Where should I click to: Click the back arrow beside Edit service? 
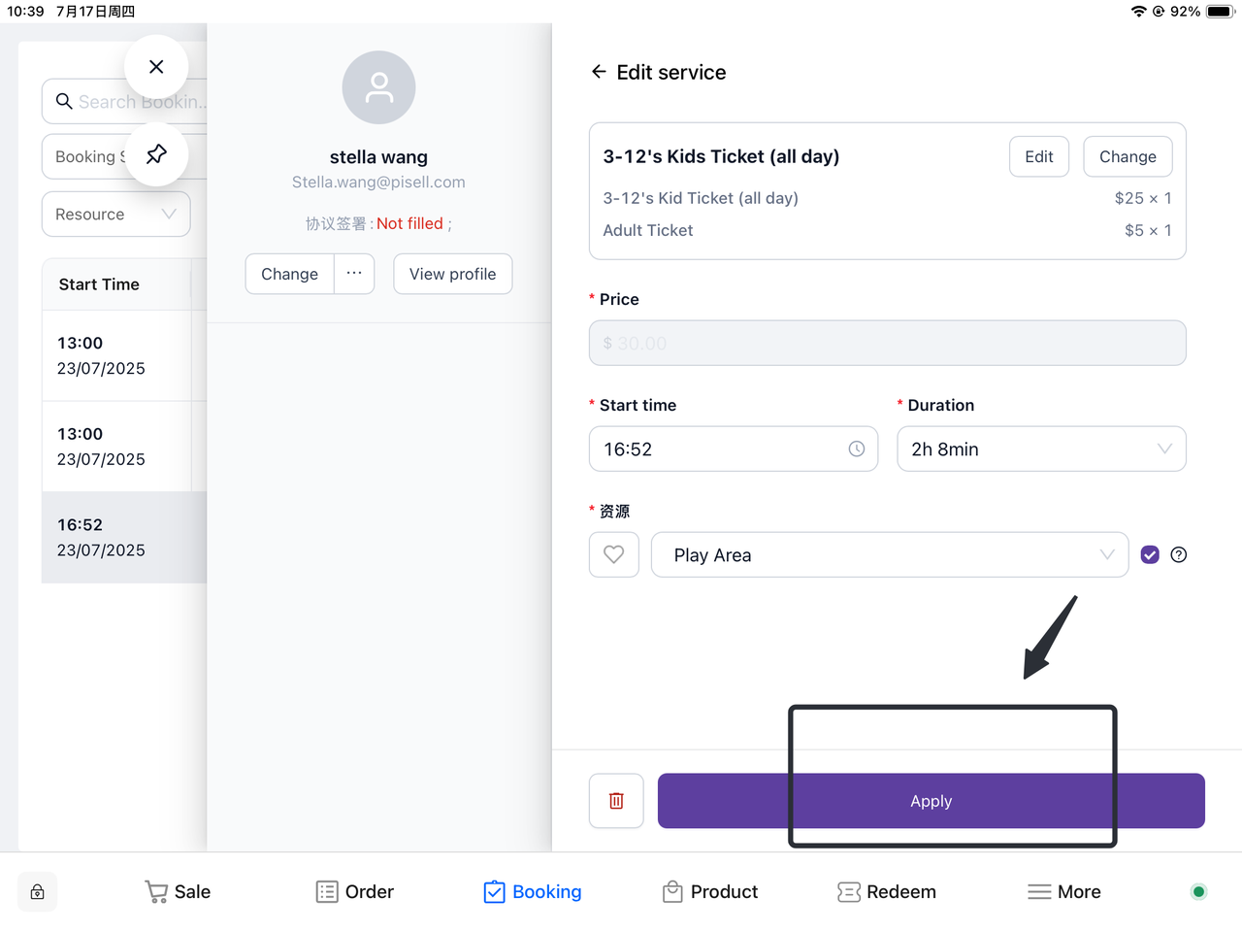click(599, 72)
